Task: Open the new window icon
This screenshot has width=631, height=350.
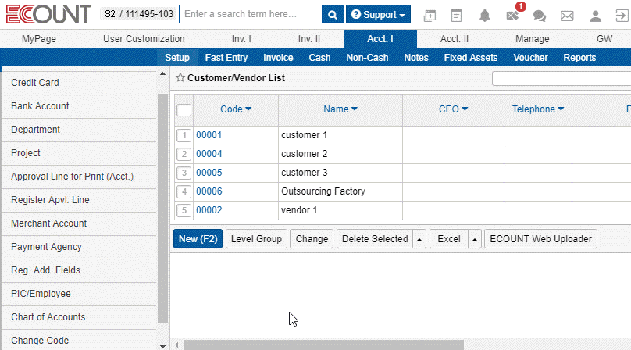Action: tap(430, 16)
